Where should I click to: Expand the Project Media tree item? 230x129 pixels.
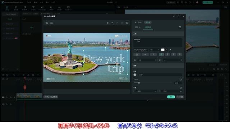coord(10,14)
